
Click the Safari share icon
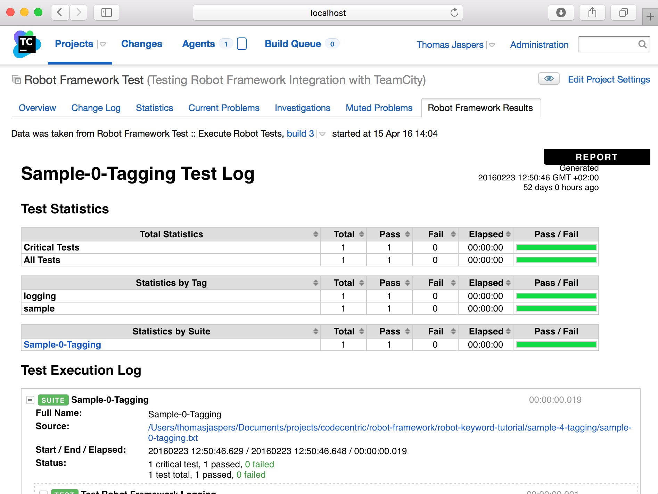click(592, 13)
